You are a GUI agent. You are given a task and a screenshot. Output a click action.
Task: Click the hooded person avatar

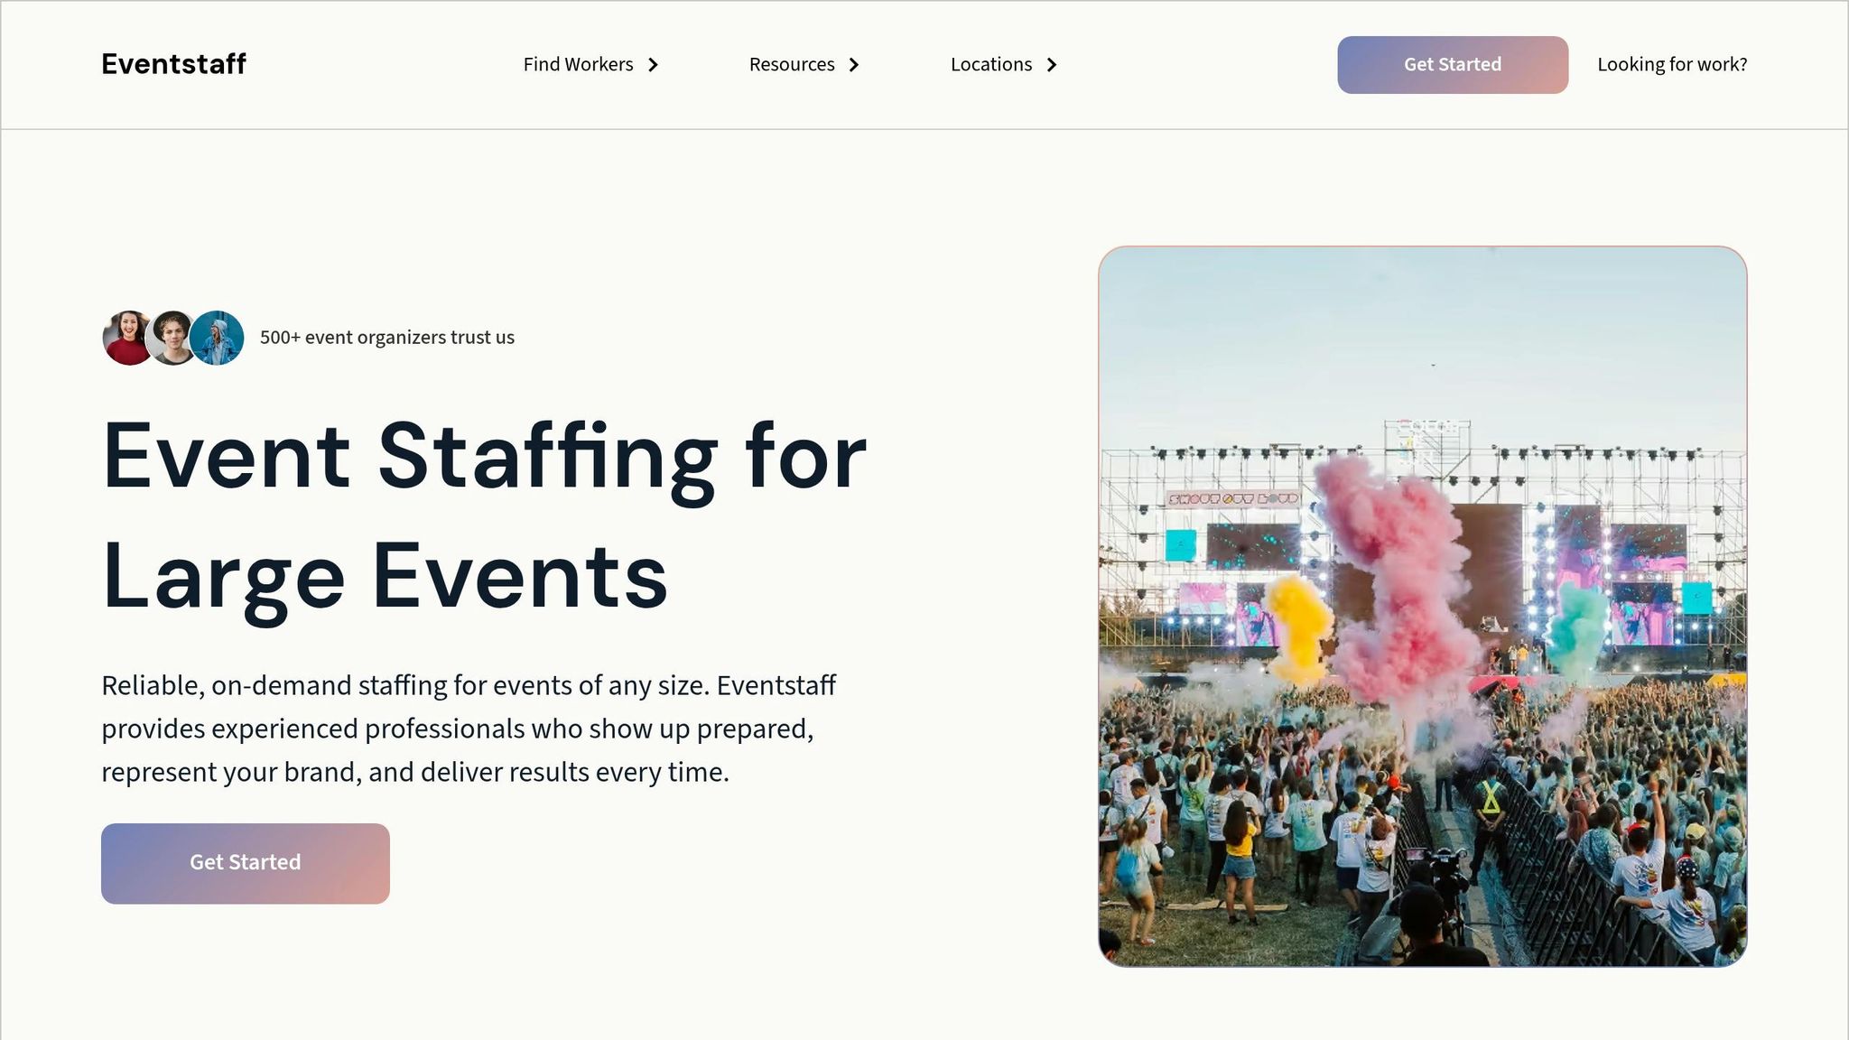coord(217,337)
